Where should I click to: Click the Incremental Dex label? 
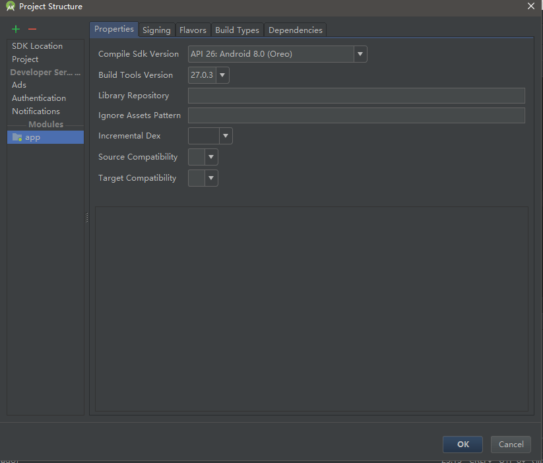pyautogui.click(x=129, y=136)
